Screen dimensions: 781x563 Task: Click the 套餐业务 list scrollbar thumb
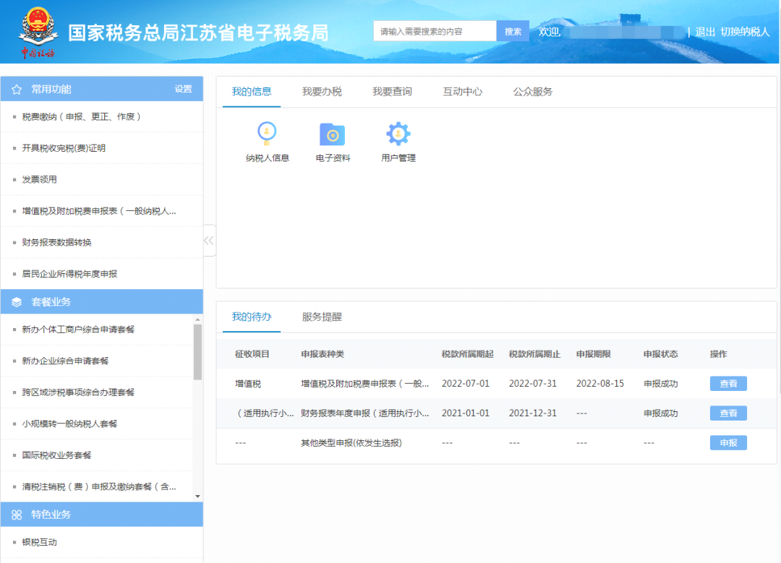tap(197, 352)
